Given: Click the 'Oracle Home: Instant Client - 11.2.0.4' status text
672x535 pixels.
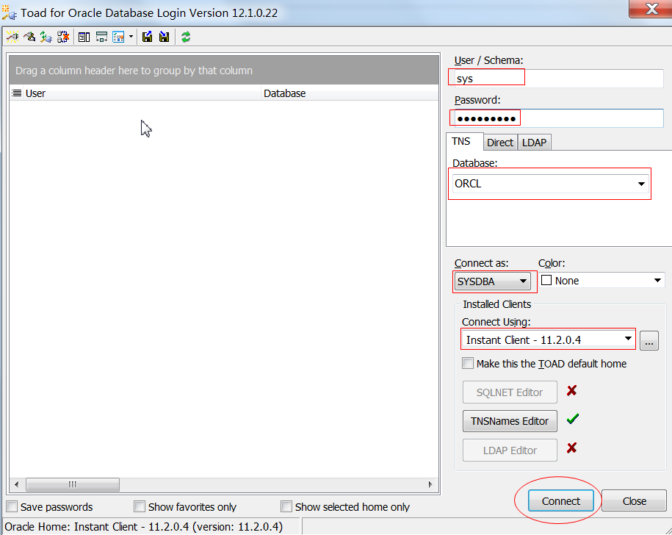Looking at the screenshot, I should (143, 526).
